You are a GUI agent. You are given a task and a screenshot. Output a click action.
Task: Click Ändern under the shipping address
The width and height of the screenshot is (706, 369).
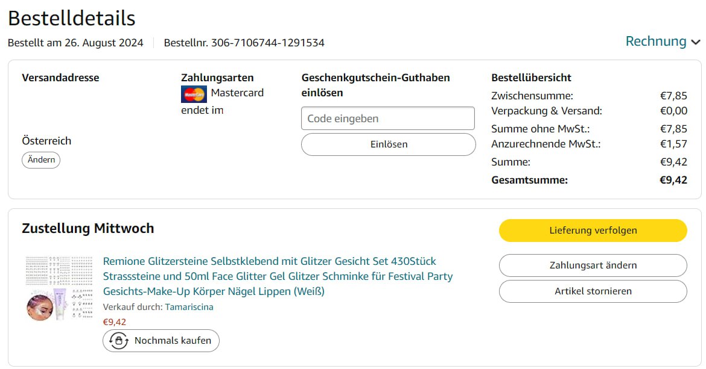[x=41, y=160]
